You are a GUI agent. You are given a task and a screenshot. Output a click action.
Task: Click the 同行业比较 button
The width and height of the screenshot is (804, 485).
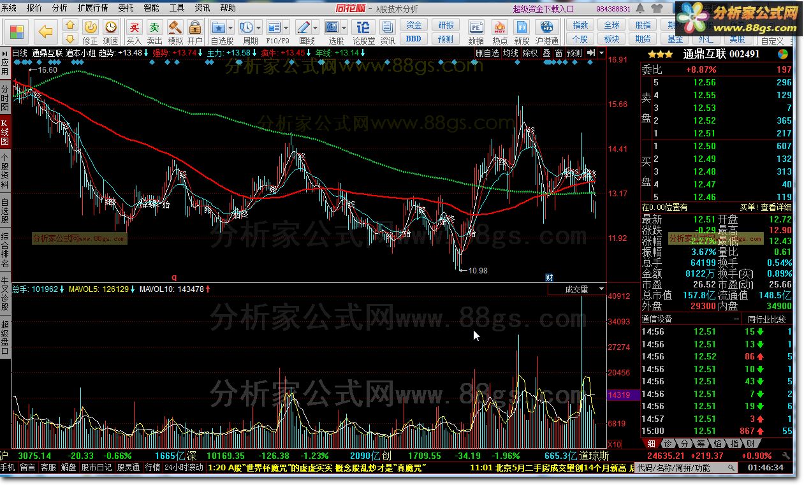[x=767, y=319]
